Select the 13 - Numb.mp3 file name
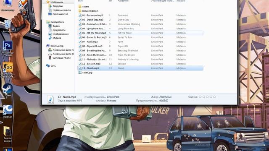Image resolution: width=269 pixels, height=151 pixels. (90, 68)
